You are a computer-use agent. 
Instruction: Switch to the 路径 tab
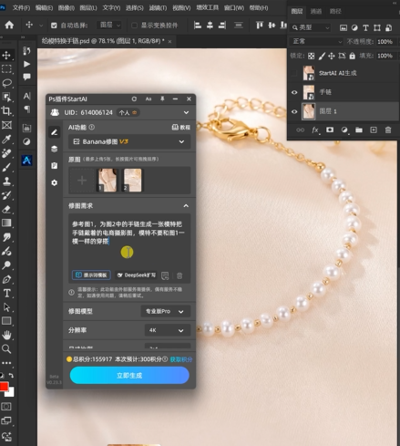(335, 11)
